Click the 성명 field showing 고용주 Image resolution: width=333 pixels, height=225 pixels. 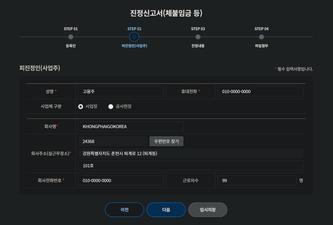121,91
